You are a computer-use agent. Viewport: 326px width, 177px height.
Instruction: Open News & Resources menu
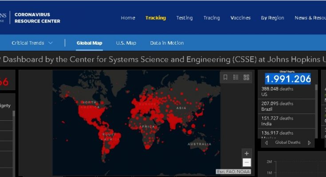pyautogui.click(x=310, y=18)
